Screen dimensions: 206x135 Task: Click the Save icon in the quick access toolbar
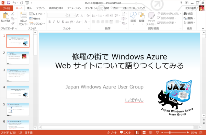point(9,3)
